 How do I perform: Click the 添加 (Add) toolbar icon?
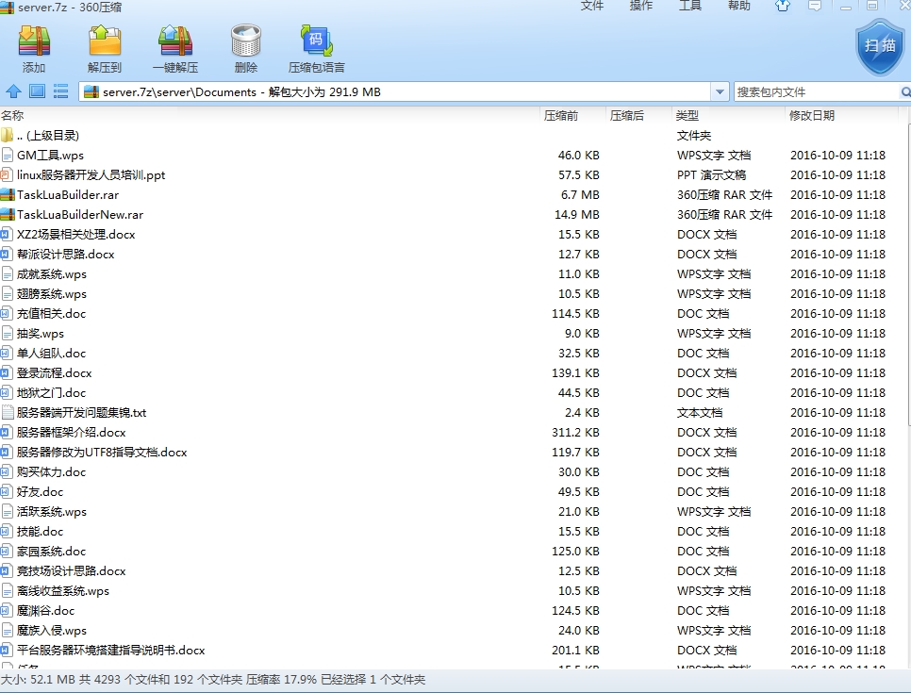[34, 48]
